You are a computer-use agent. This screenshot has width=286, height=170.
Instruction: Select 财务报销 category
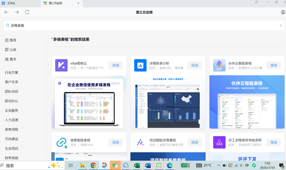[x=11, y=158]
